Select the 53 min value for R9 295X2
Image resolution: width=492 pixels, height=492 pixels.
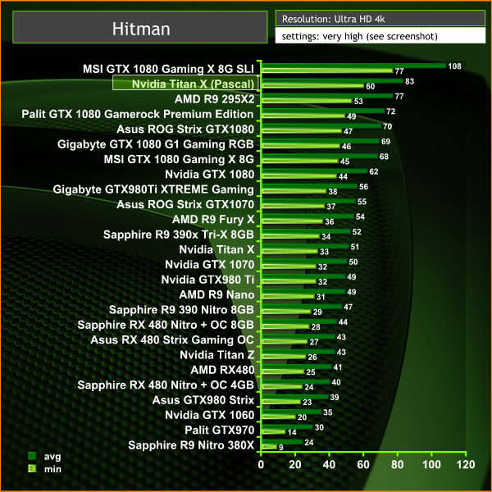358,102
